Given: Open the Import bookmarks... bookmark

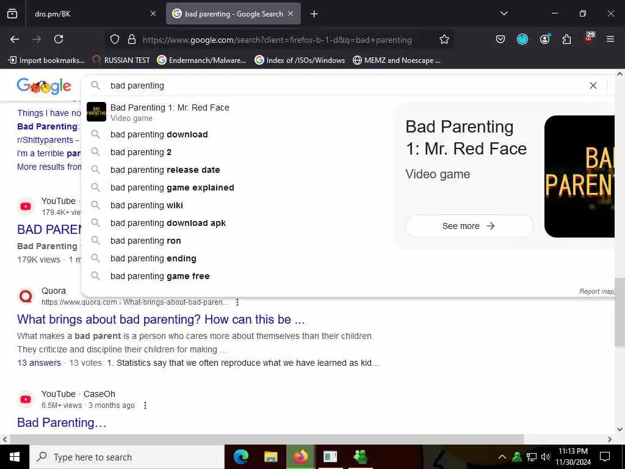Looking at the screenshot, I should 46,60.
